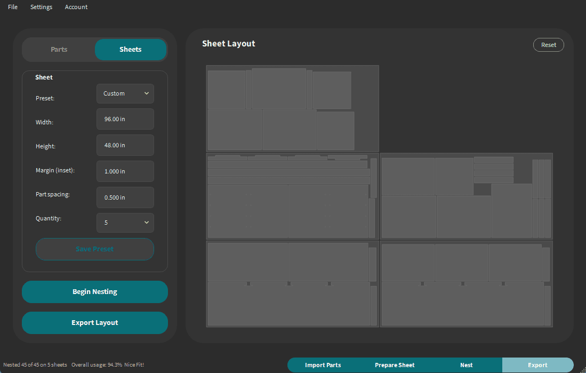This screenshot has width=586, height=373.
Task: Click the Height field showing 48.00 in
Action: coord(125,145)
